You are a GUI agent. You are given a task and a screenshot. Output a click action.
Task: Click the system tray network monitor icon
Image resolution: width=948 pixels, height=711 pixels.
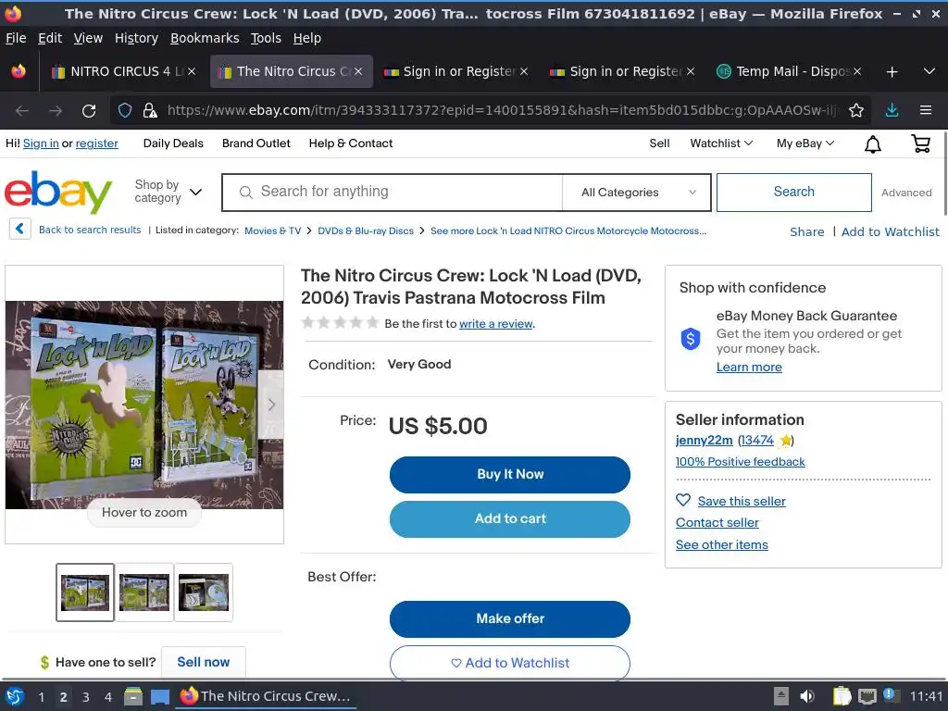click(867, 696)
